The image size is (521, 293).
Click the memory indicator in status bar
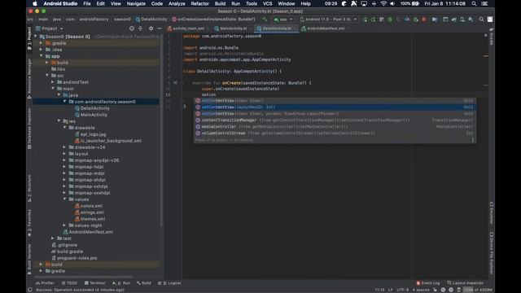[479, 290]
